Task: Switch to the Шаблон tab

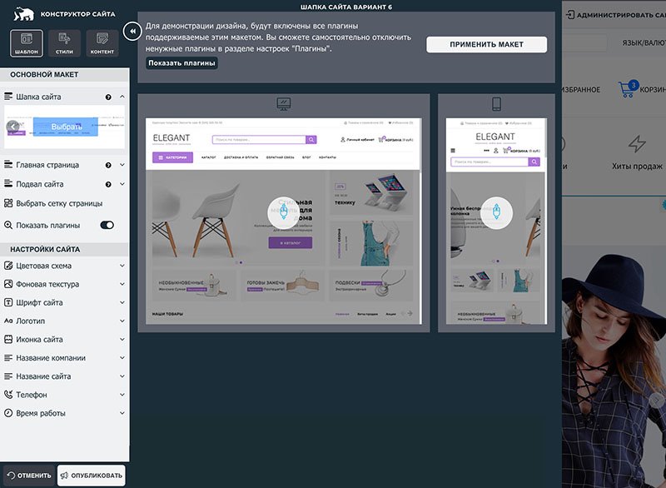Action: pos(27,43)
